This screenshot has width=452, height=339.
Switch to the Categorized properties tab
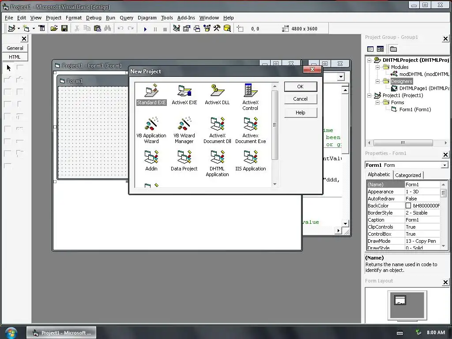408,175
